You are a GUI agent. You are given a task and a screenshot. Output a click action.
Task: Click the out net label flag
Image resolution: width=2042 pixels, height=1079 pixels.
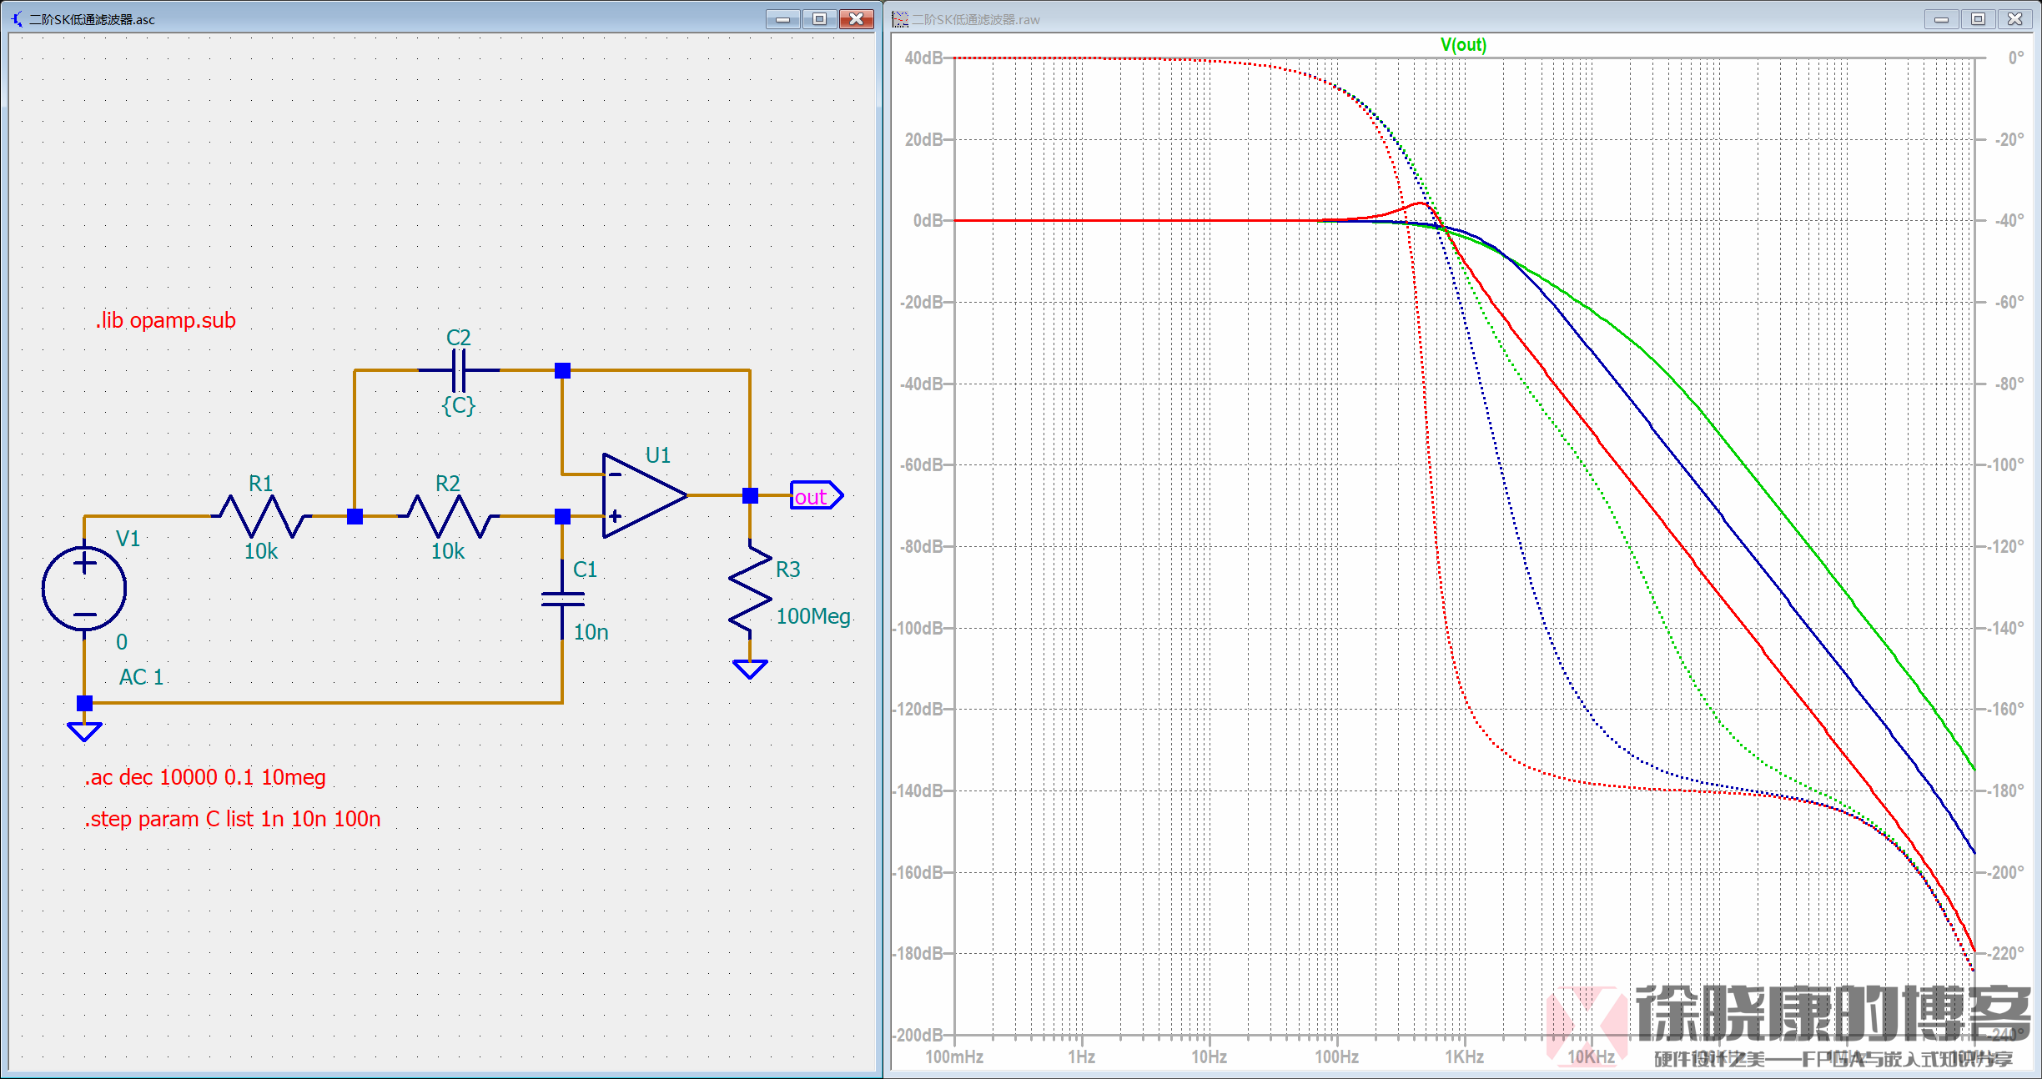(x=815, y=496)
